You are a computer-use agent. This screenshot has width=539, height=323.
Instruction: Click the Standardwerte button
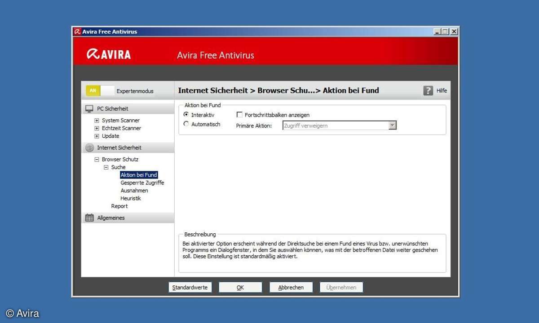190,288
